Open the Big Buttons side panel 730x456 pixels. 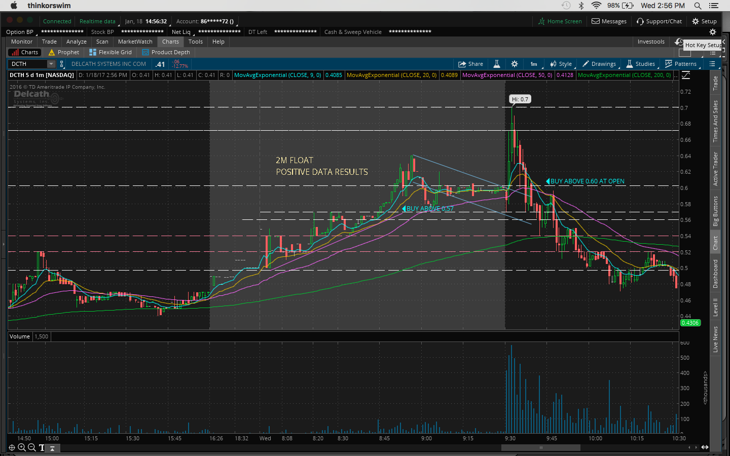715,211
